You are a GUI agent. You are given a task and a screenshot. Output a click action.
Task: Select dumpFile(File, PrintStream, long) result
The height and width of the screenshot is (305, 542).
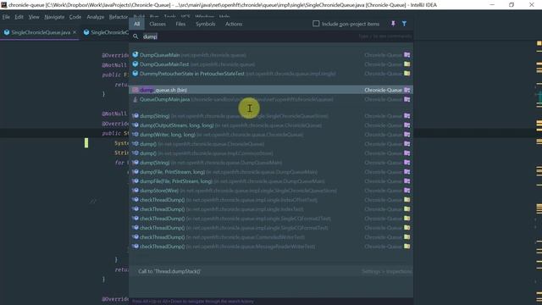point(271,181)
